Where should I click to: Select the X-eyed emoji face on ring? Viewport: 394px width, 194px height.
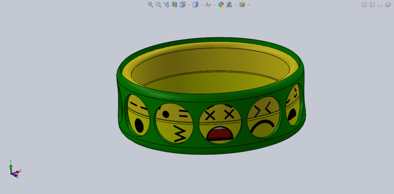coord(220,124)
